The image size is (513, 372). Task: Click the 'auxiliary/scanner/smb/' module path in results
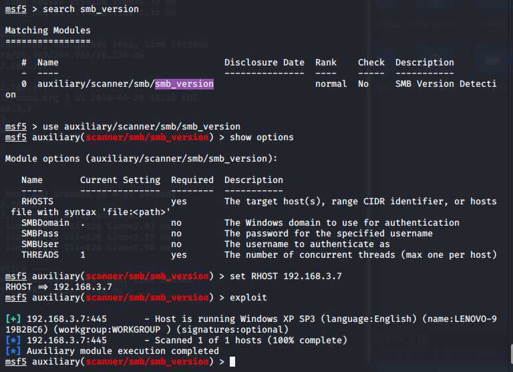96,84
